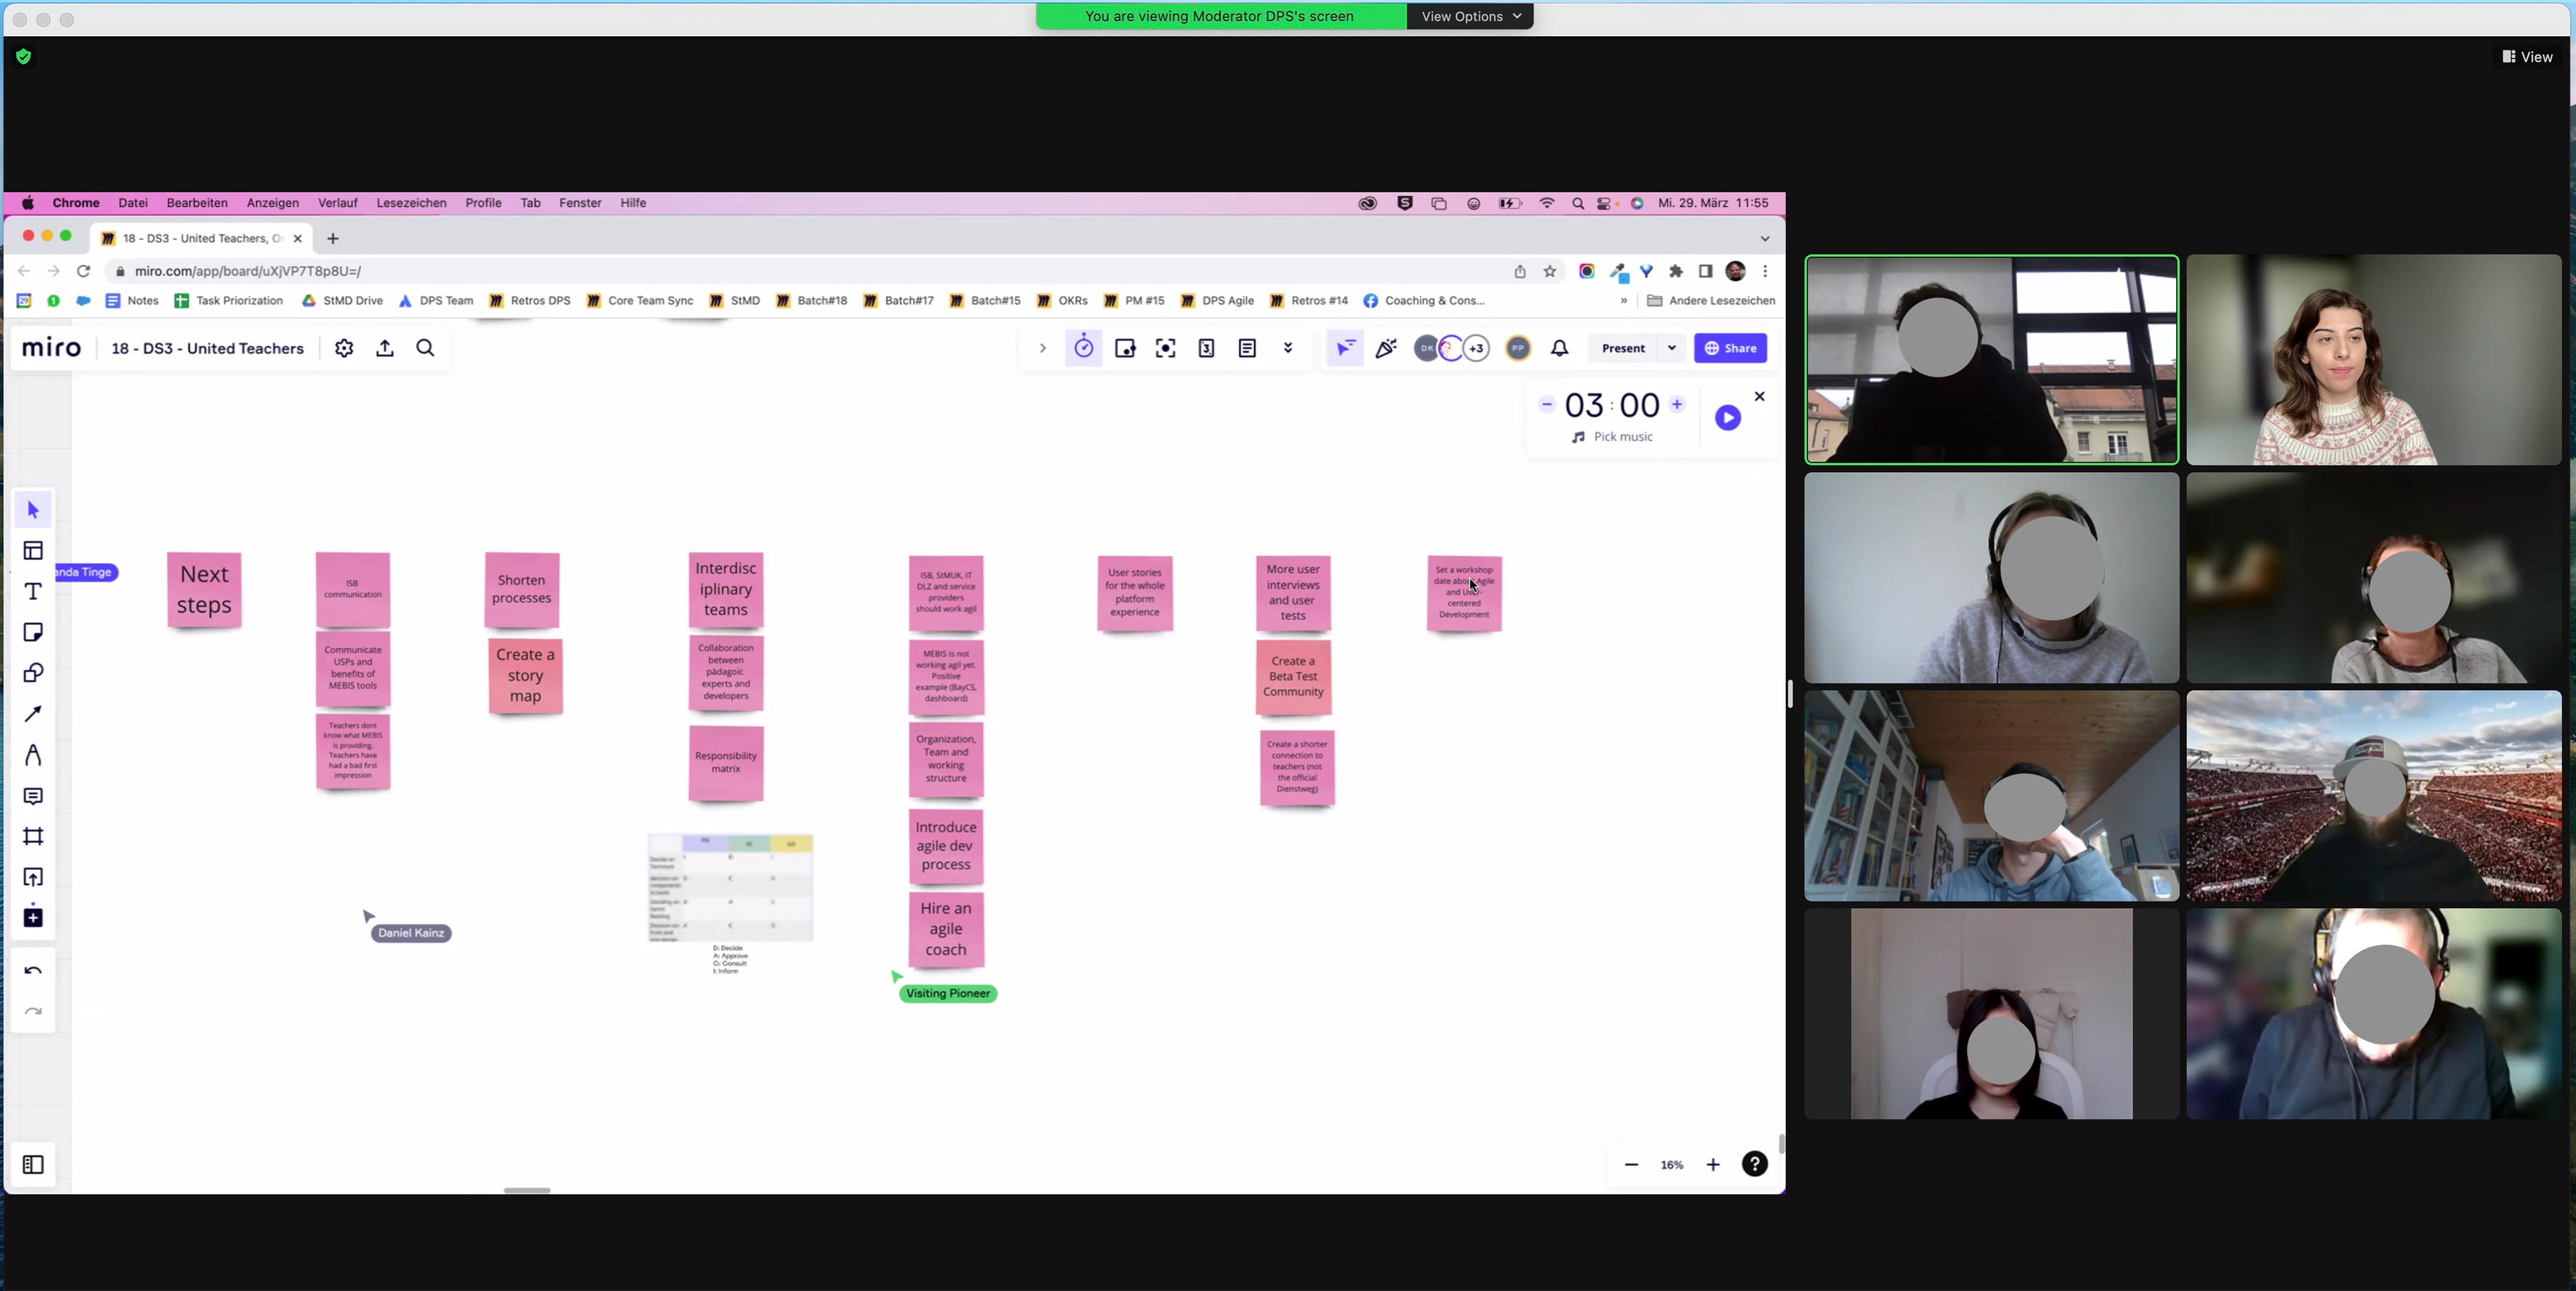This screenshot has height=1291, width=2576.
Task: Bookmark this page with the star icon
Action: 1550,271
